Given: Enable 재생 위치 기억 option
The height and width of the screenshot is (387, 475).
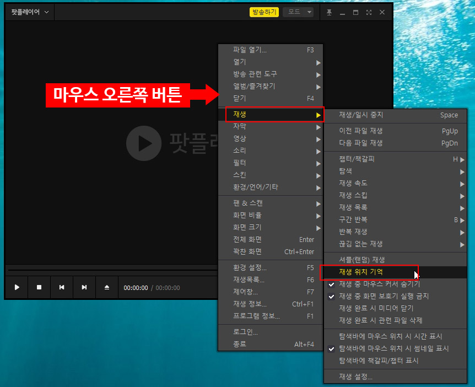Looking at the screenshot, I should 395,272.
